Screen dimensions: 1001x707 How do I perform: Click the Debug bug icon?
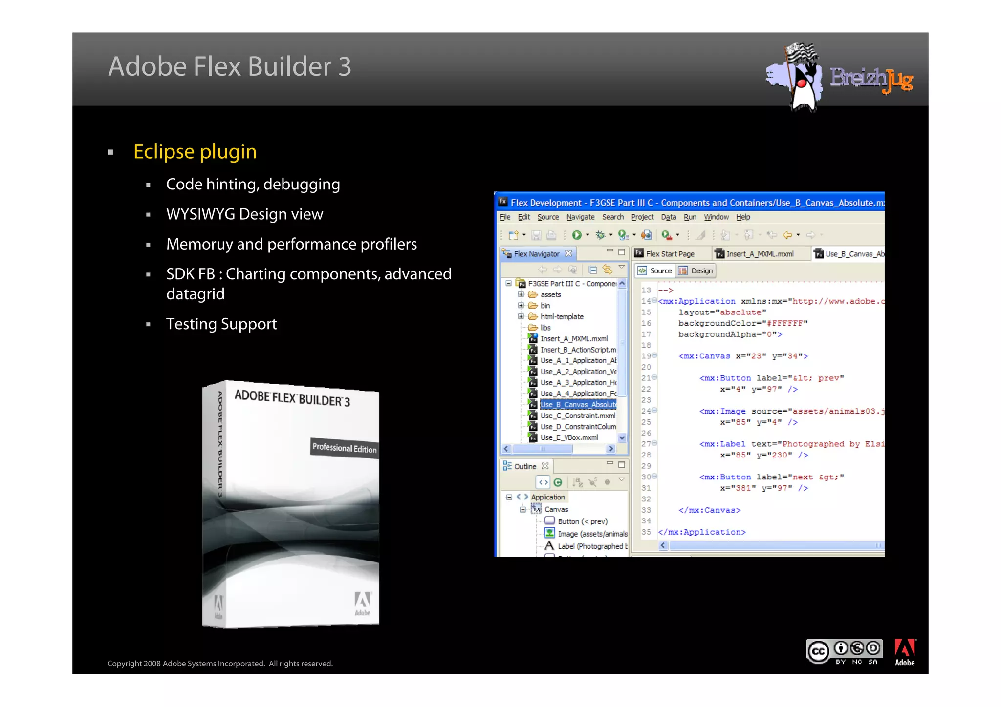click(600, 235)
